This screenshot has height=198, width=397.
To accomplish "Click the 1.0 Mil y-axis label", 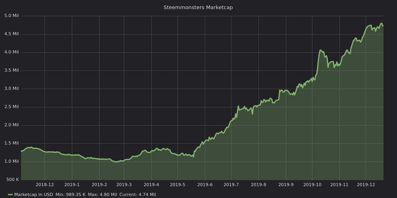I will [x=12, y=162].
